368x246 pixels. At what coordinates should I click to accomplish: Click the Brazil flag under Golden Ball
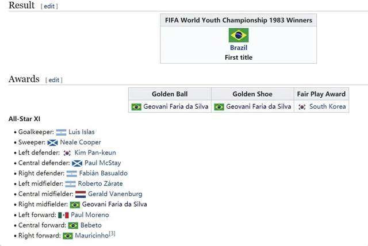[136, 107]
